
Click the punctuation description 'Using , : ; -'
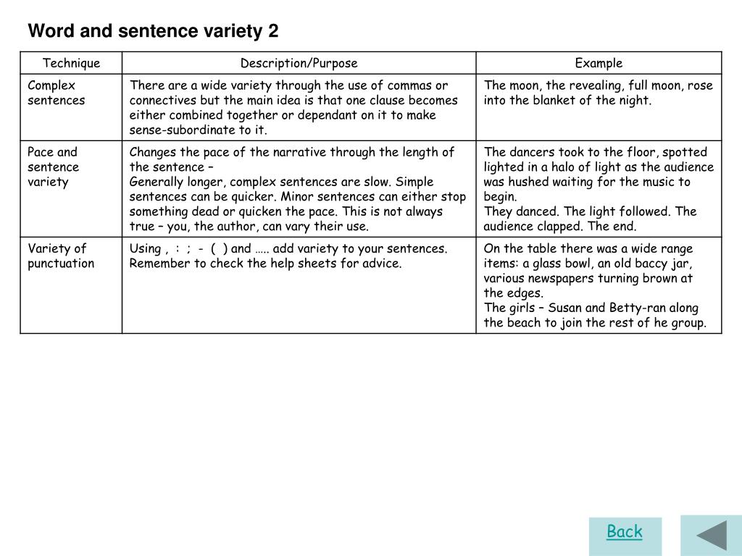pos(288,248)
